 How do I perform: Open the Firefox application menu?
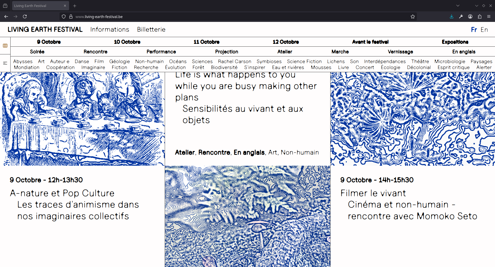[x=489, y=16]
